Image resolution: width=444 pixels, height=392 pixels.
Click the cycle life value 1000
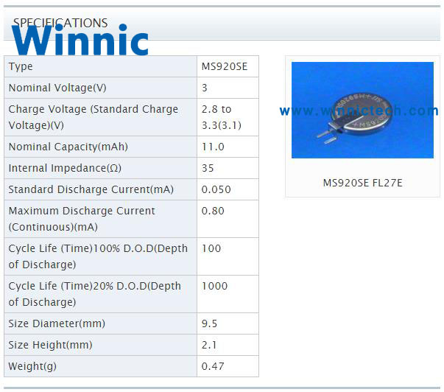click(215, 286)
